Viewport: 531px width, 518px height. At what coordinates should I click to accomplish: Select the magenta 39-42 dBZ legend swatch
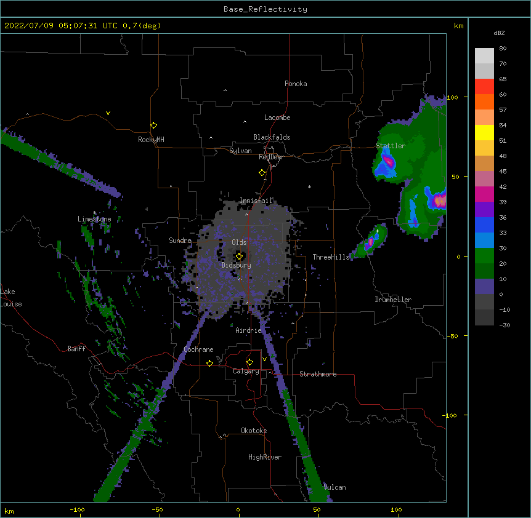[484, 194]
